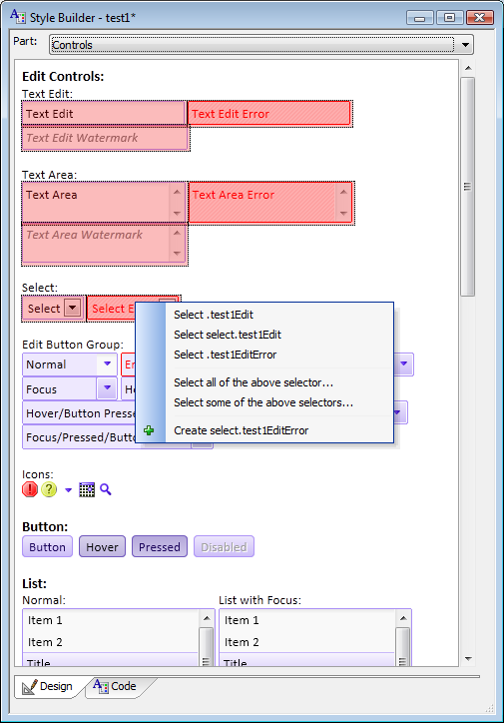
Task: Click the main vertical scrollbar thumb
Action: tap(468, 187)
